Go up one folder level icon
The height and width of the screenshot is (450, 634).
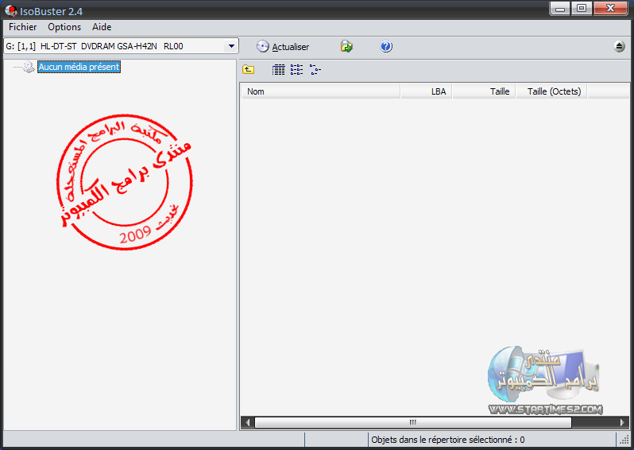248,70
